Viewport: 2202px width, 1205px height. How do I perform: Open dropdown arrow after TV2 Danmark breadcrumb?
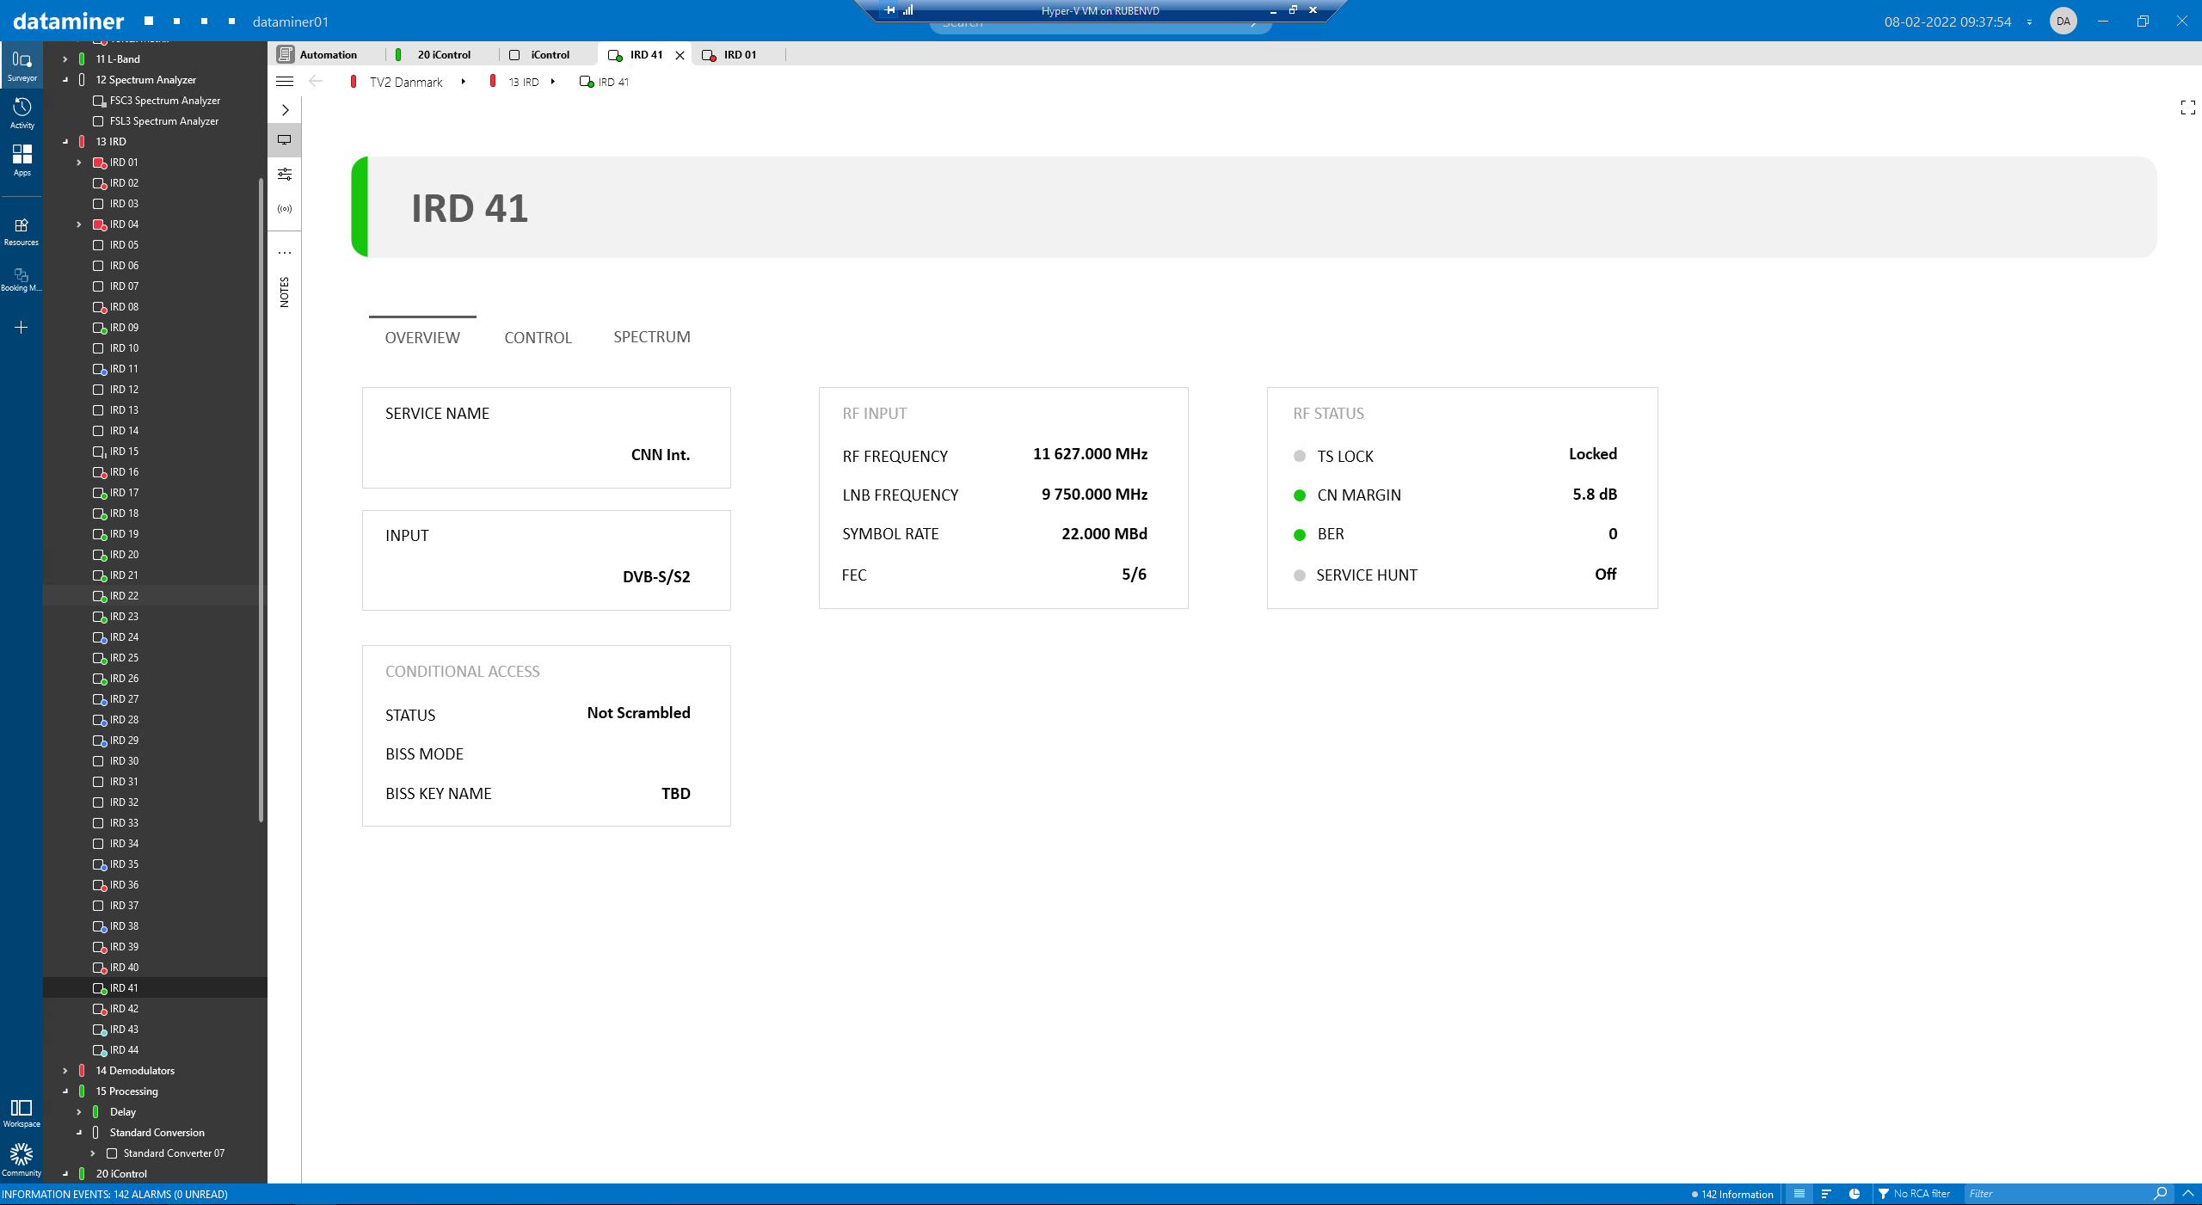pyautogui.click(x=463, y=82)
